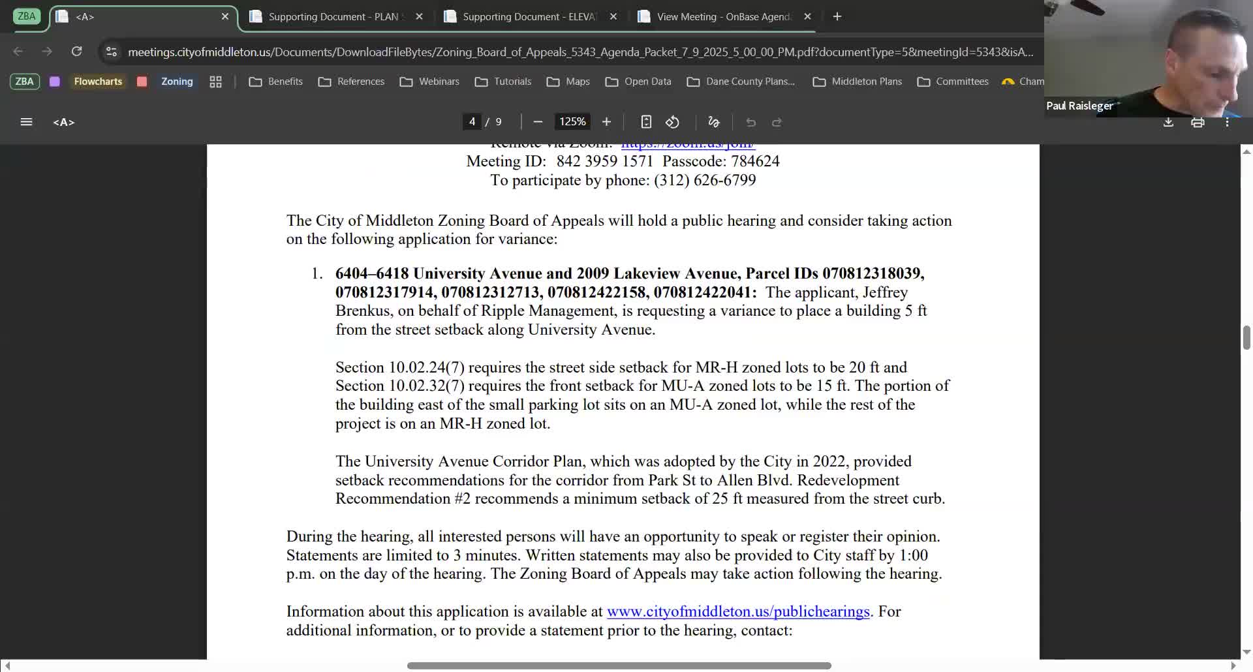Undo the last annotation
The height and width of the screenshot is (672, 1253).
[x=751, y=122]
